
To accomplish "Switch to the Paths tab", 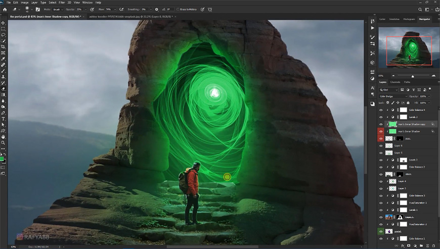I will tap(407, 82).
